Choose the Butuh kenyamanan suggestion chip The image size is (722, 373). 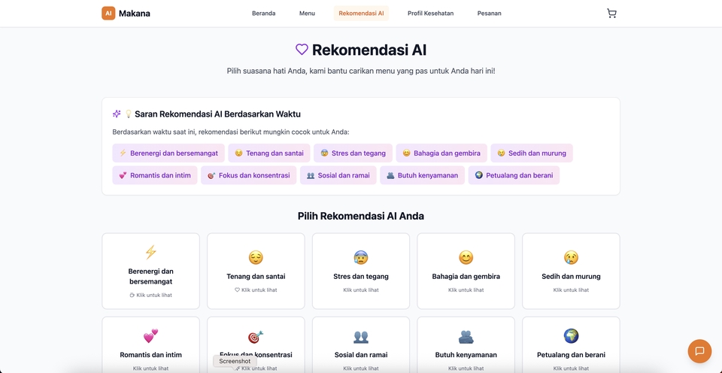421,175
